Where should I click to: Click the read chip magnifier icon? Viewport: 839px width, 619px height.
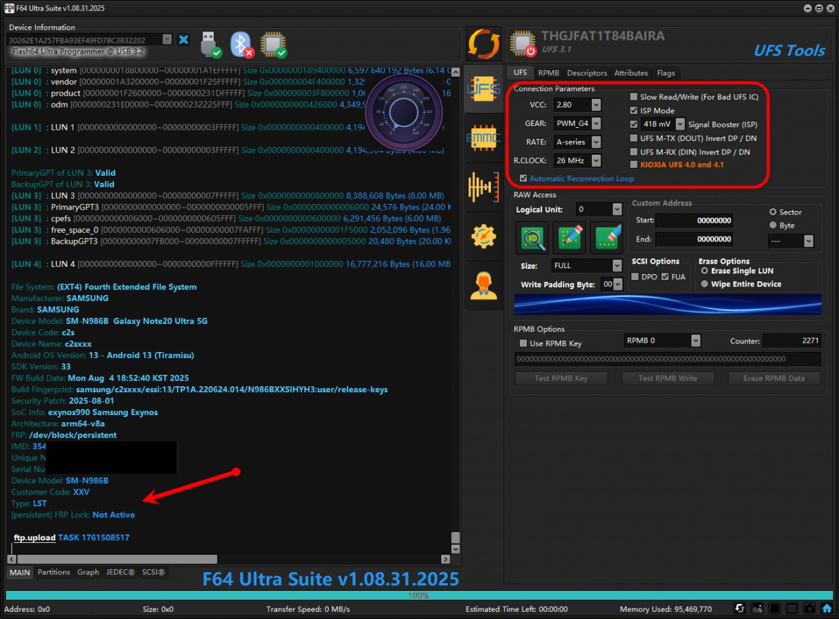coord(532,237)
